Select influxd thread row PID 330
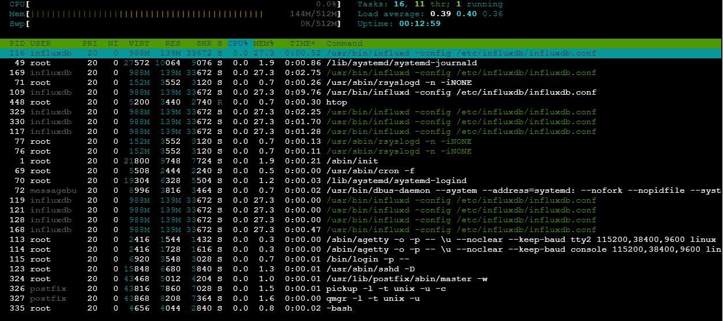This screenshot has height=321, width=723. (x=361, y=122)
